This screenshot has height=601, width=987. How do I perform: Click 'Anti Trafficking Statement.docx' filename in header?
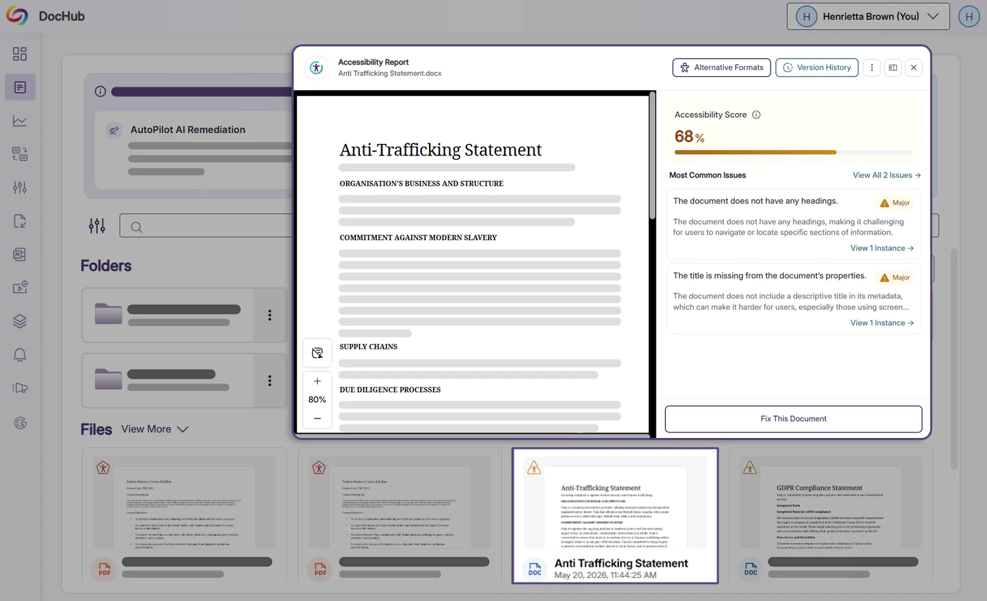pyautogui.click(x=390, y=74)
